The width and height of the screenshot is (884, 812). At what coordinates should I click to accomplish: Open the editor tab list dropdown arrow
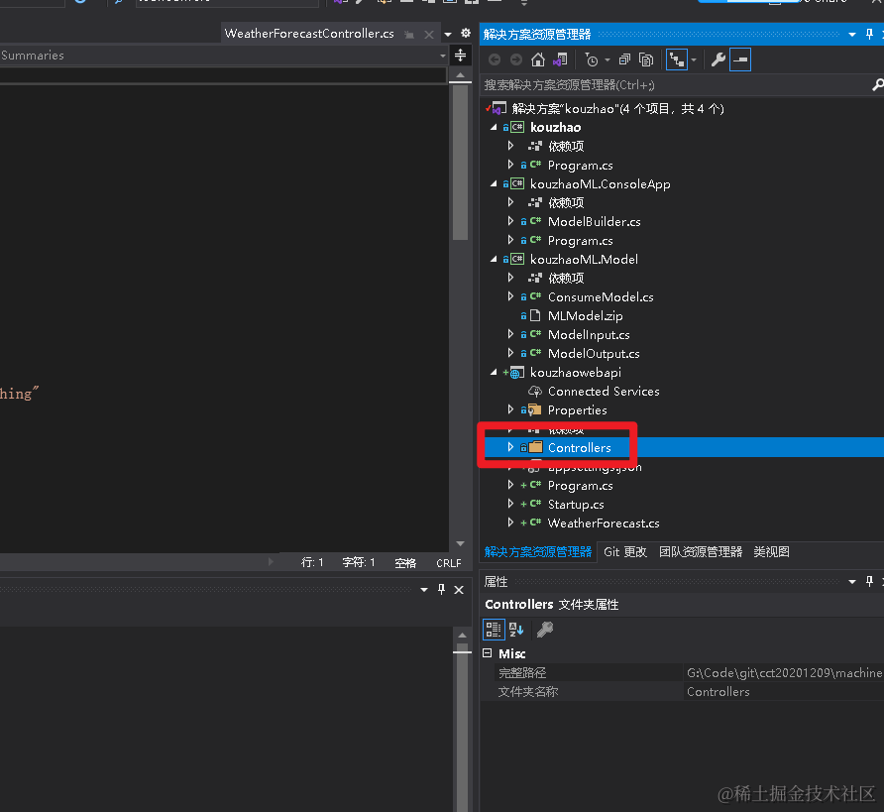[x=448, y=35]
